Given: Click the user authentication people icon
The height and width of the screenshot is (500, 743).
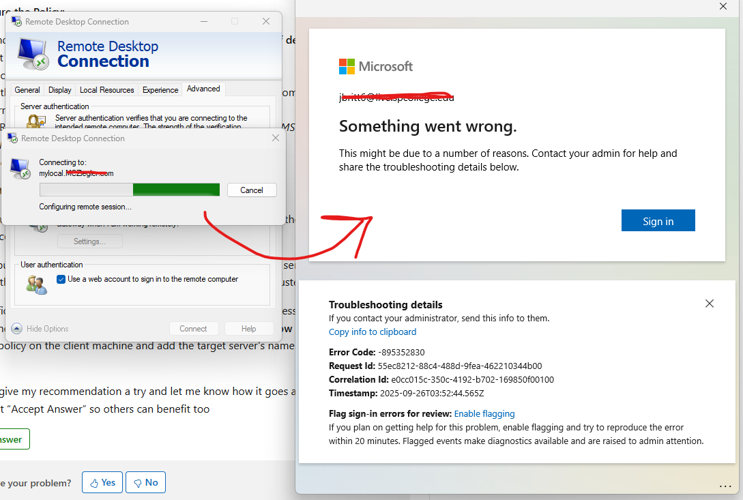Looking at the screenshot, I should click(37, 284).
